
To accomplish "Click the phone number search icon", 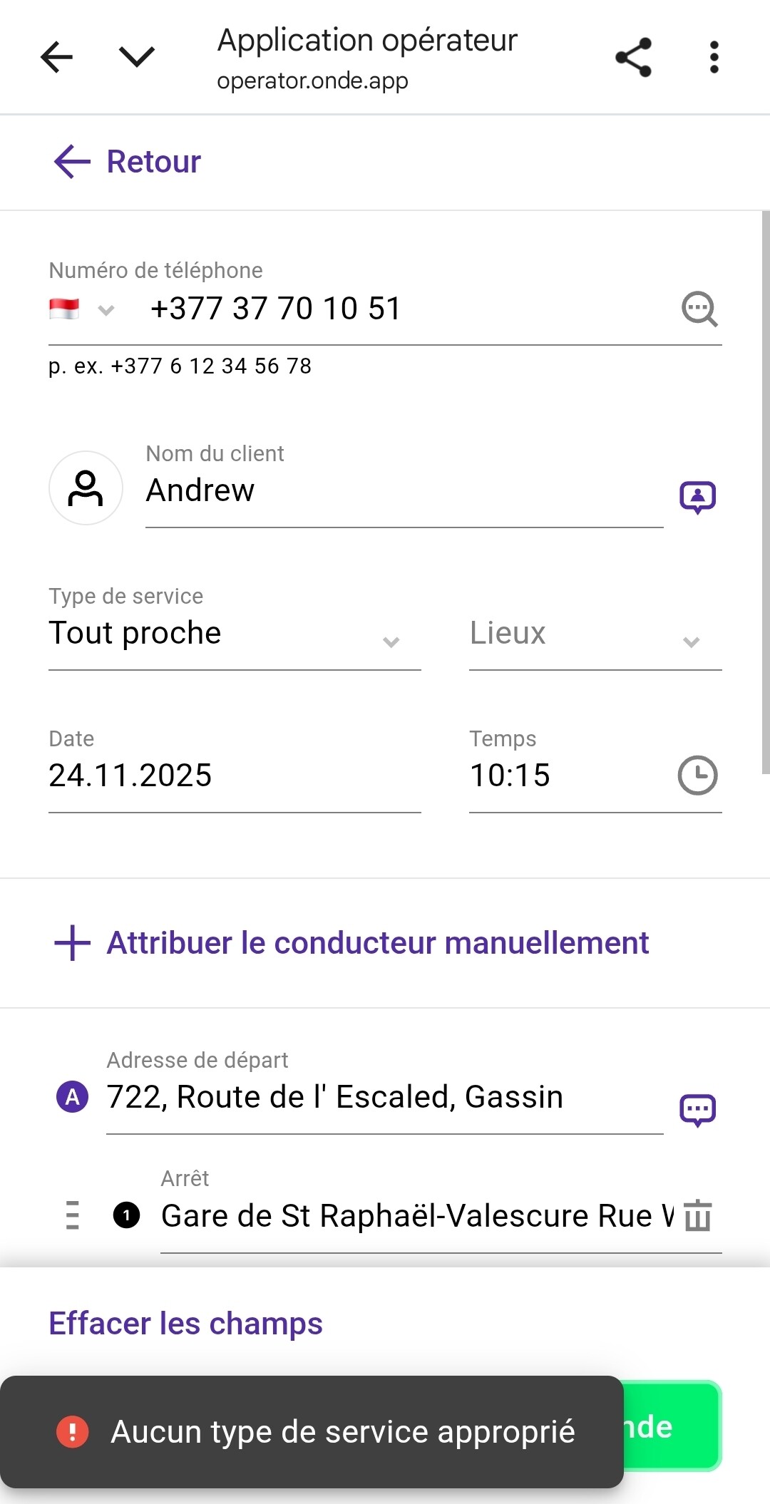I will (699, 309).
